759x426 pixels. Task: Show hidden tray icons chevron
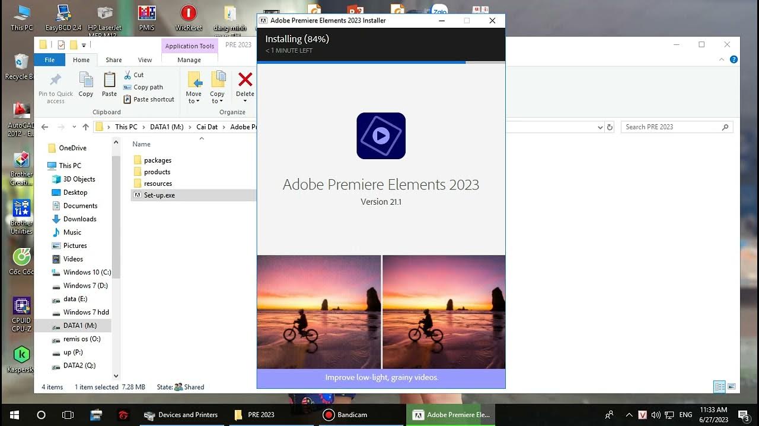(629, 415)
